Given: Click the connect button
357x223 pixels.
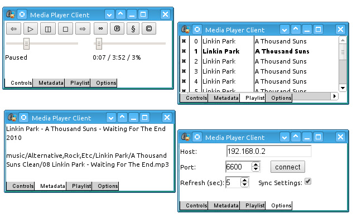Looking at the screenshot, I should (x=288, y=167).
